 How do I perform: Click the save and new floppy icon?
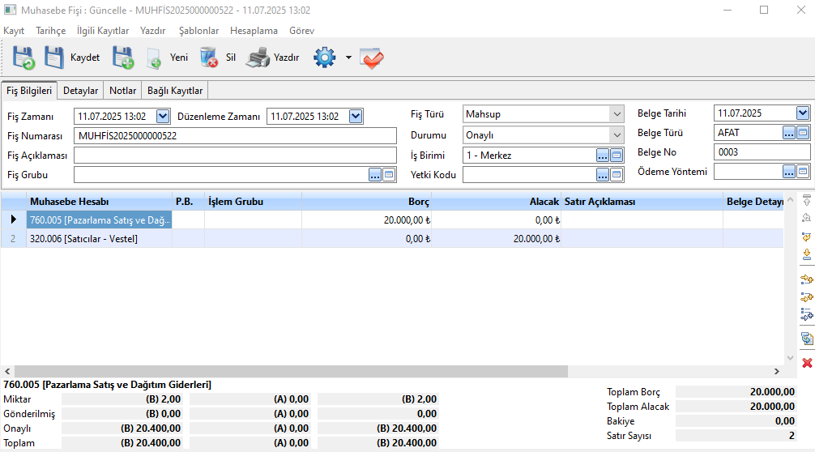click(x=122, y=58)
